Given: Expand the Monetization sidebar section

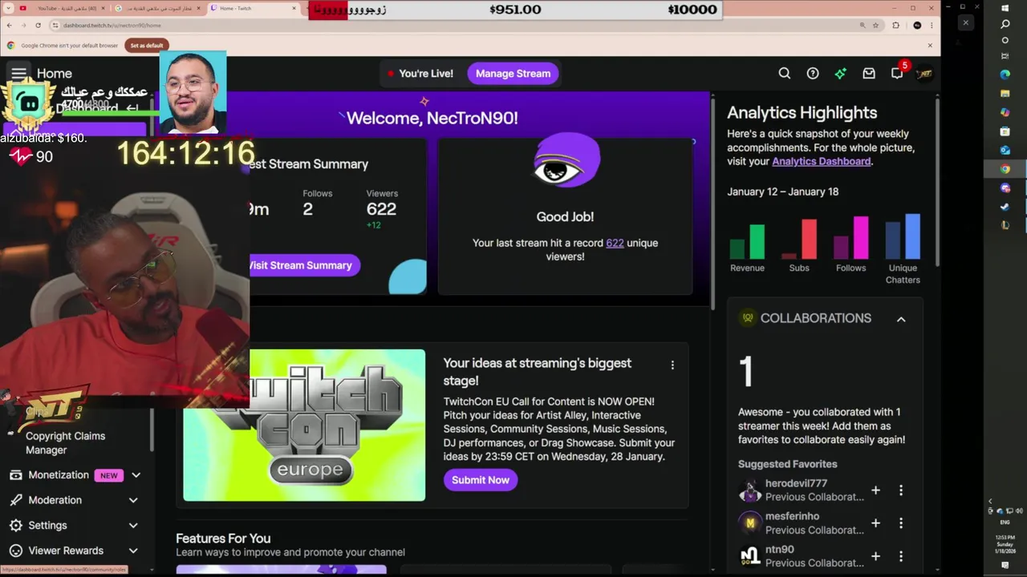Looking at the screenshot, I should click(136, 475).
